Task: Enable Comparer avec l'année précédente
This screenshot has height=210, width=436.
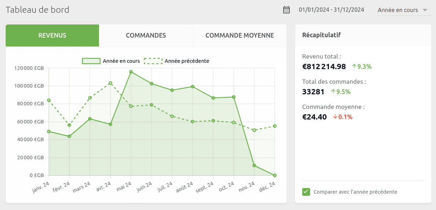Action: pos(306,192)
